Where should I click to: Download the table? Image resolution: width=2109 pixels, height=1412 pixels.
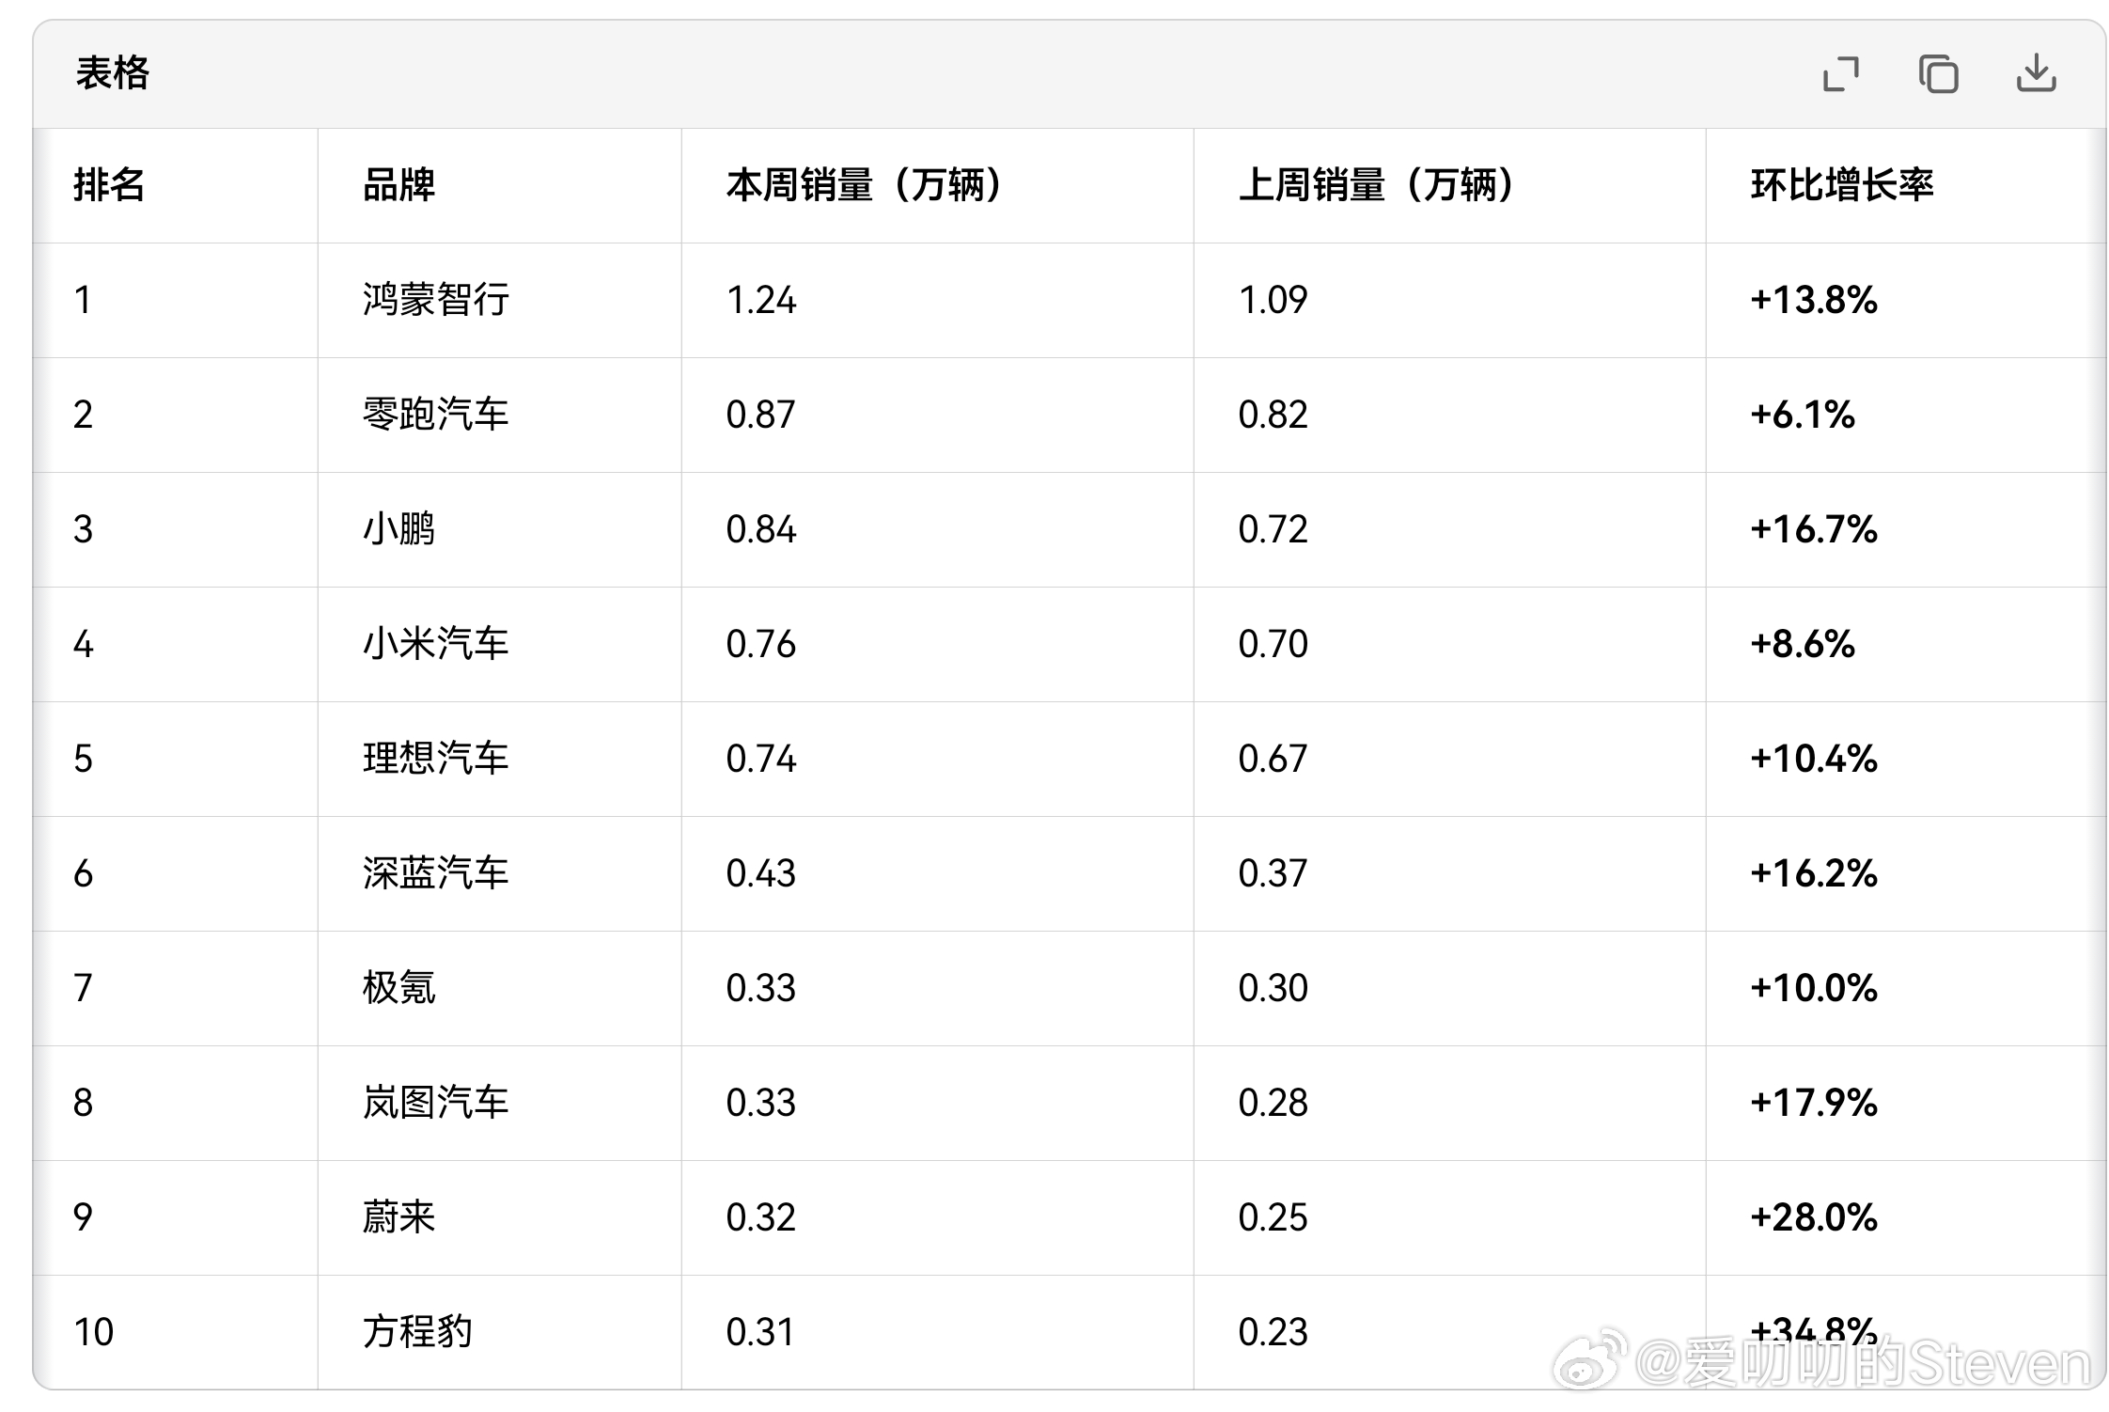pos(2036,73)
